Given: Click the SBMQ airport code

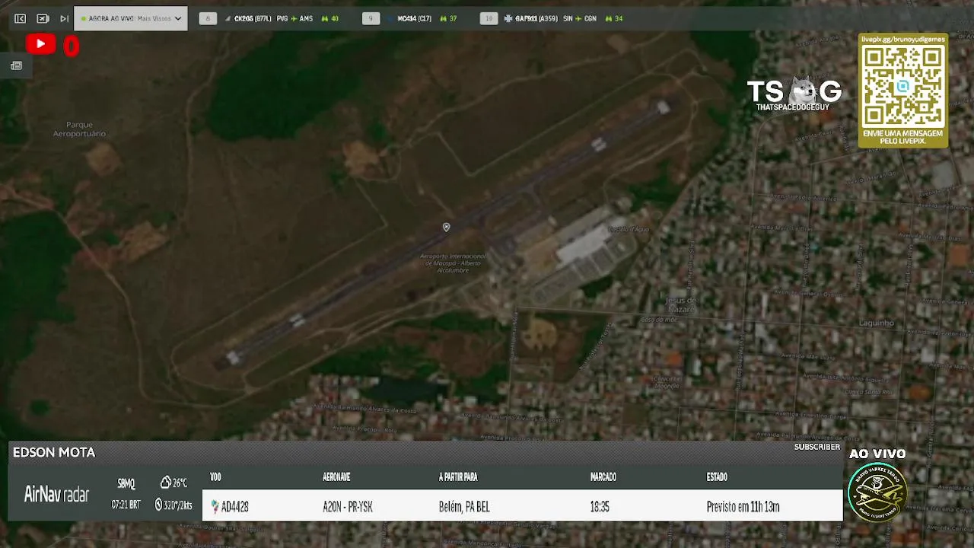Looking at the screenshot, I should (126, 483).
